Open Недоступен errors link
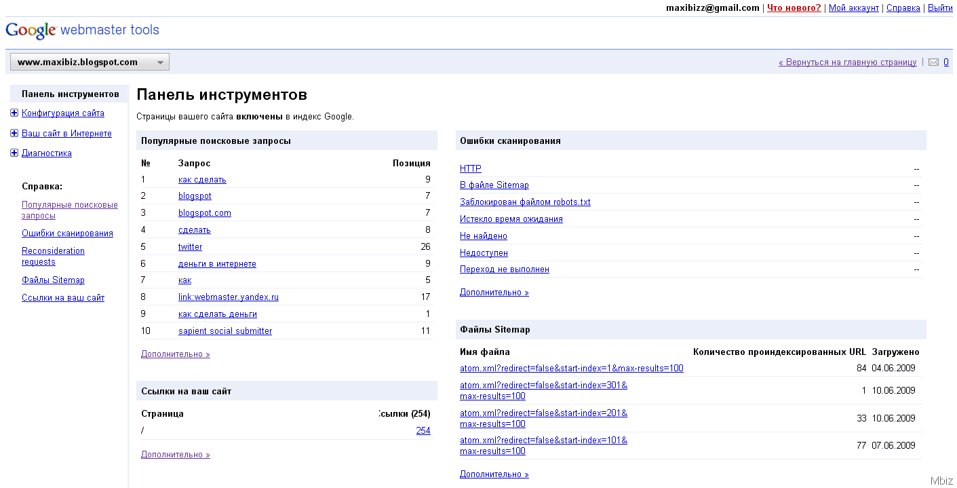This screenshot has width=957, height=488. coord(484,253)
